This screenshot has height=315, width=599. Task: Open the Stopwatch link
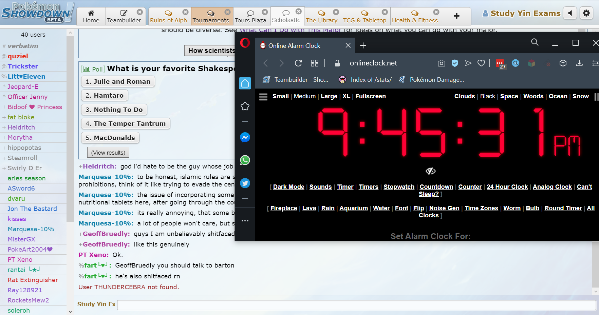[399, 187]
